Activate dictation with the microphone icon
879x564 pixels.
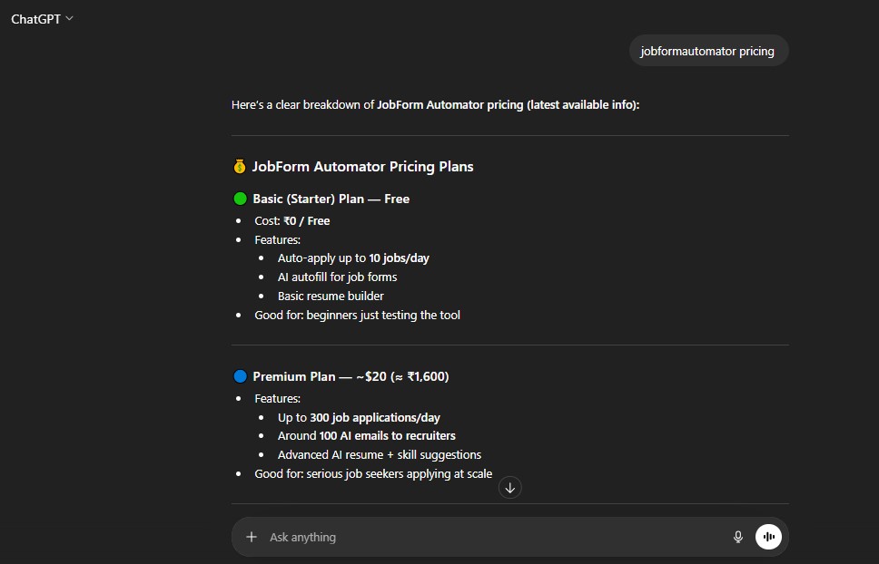pos(737,537)
